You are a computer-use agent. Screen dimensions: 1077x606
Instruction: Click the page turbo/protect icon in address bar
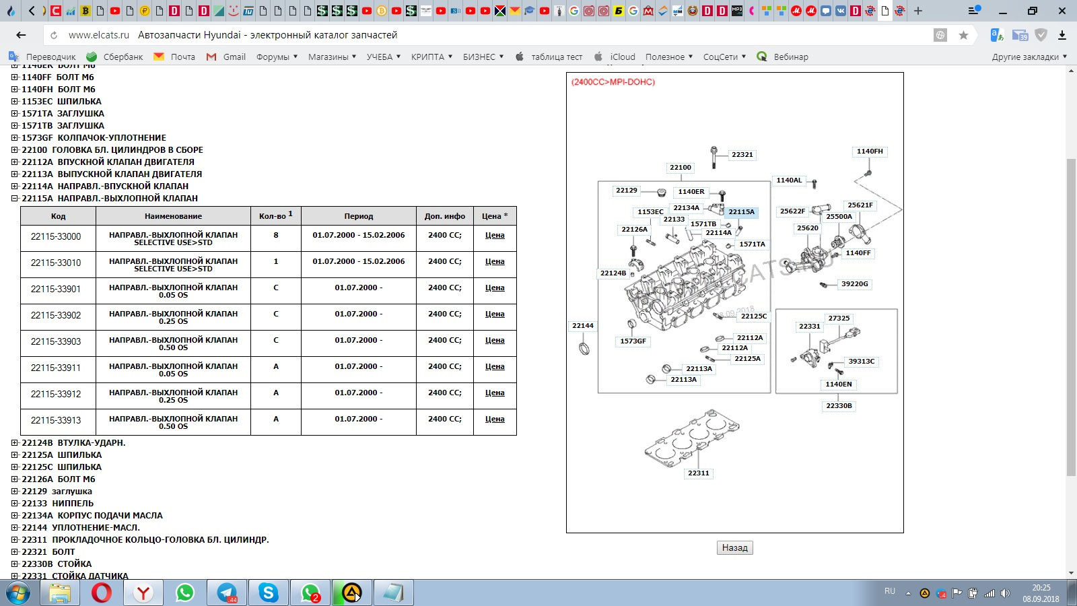click(x=940, y=35)
